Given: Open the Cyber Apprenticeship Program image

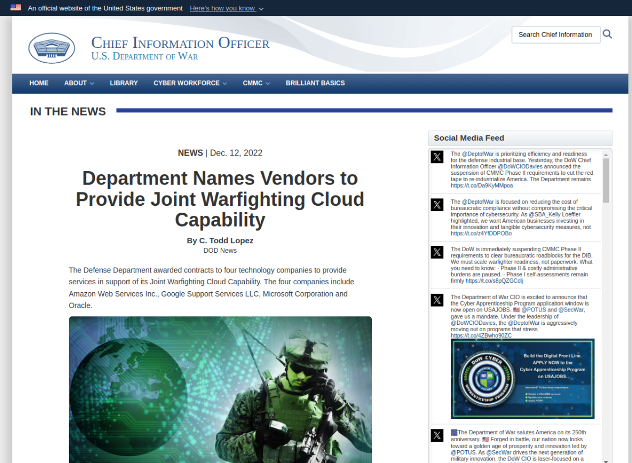Looking at the screenshot, I should coord(522,379).
